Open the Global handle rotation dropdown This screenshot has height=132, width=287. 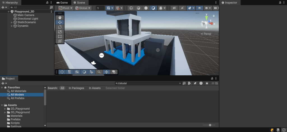point(83,8)
